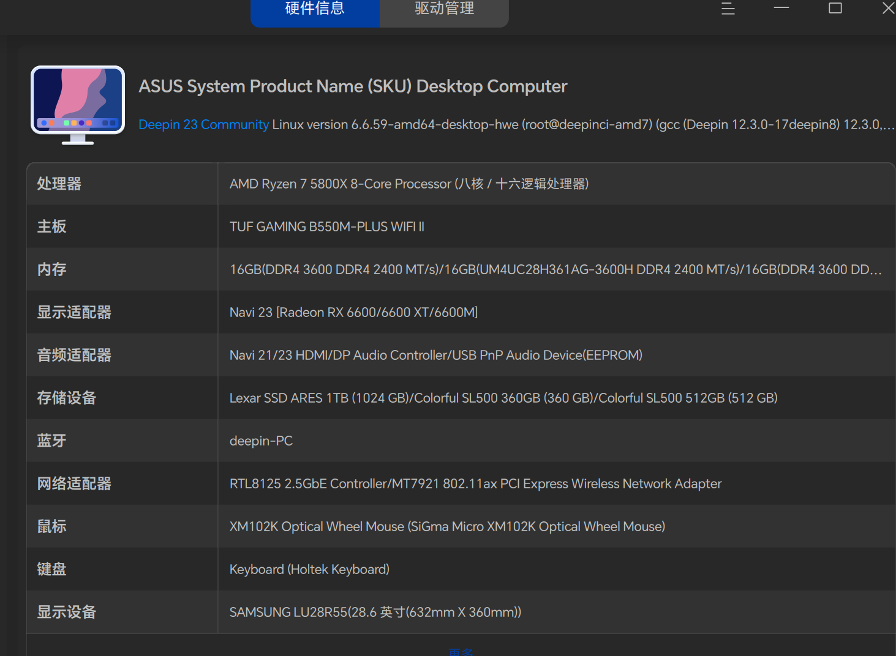Click the AMD Ryzen 7 5800X processor value
This screenshot has width=896, height=656.
[x=409, y=184]
